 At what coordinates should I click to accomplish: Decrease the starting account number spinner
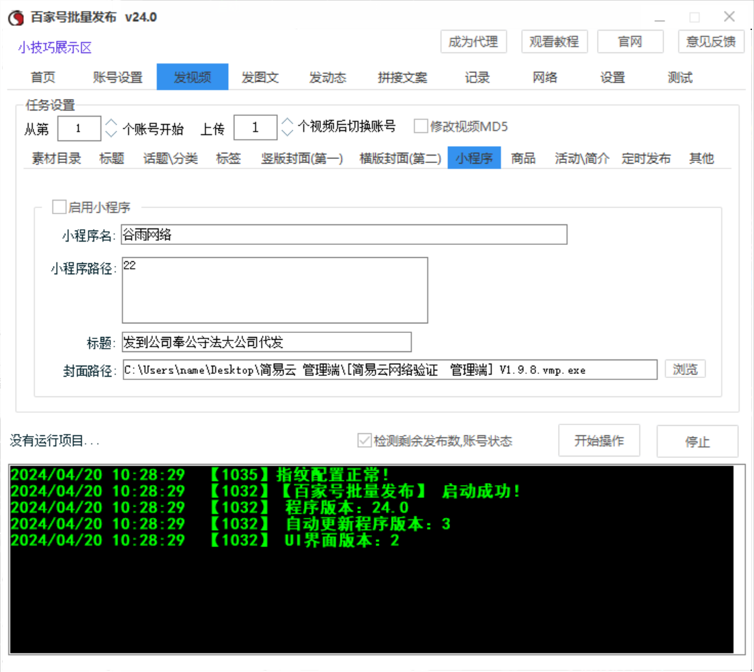click(x=111, y=133)
